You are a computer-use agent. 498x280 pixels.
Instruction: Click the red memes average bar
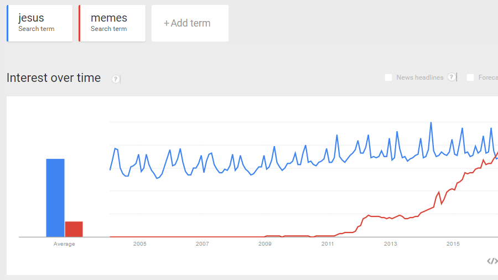coord(74,229)
